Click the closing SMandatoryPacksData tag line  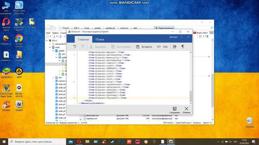92,103
